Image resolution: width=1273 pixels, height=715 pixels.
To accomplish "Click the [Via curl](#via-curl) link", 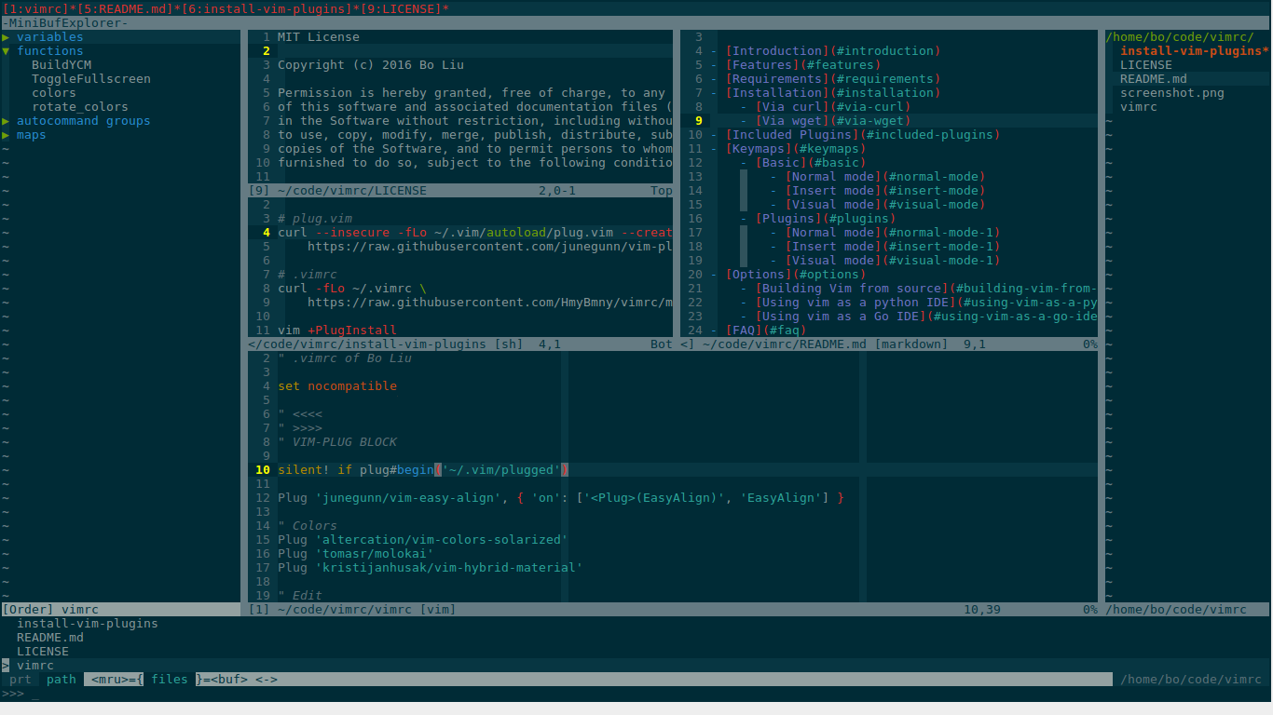I will [x=833, y=107].
